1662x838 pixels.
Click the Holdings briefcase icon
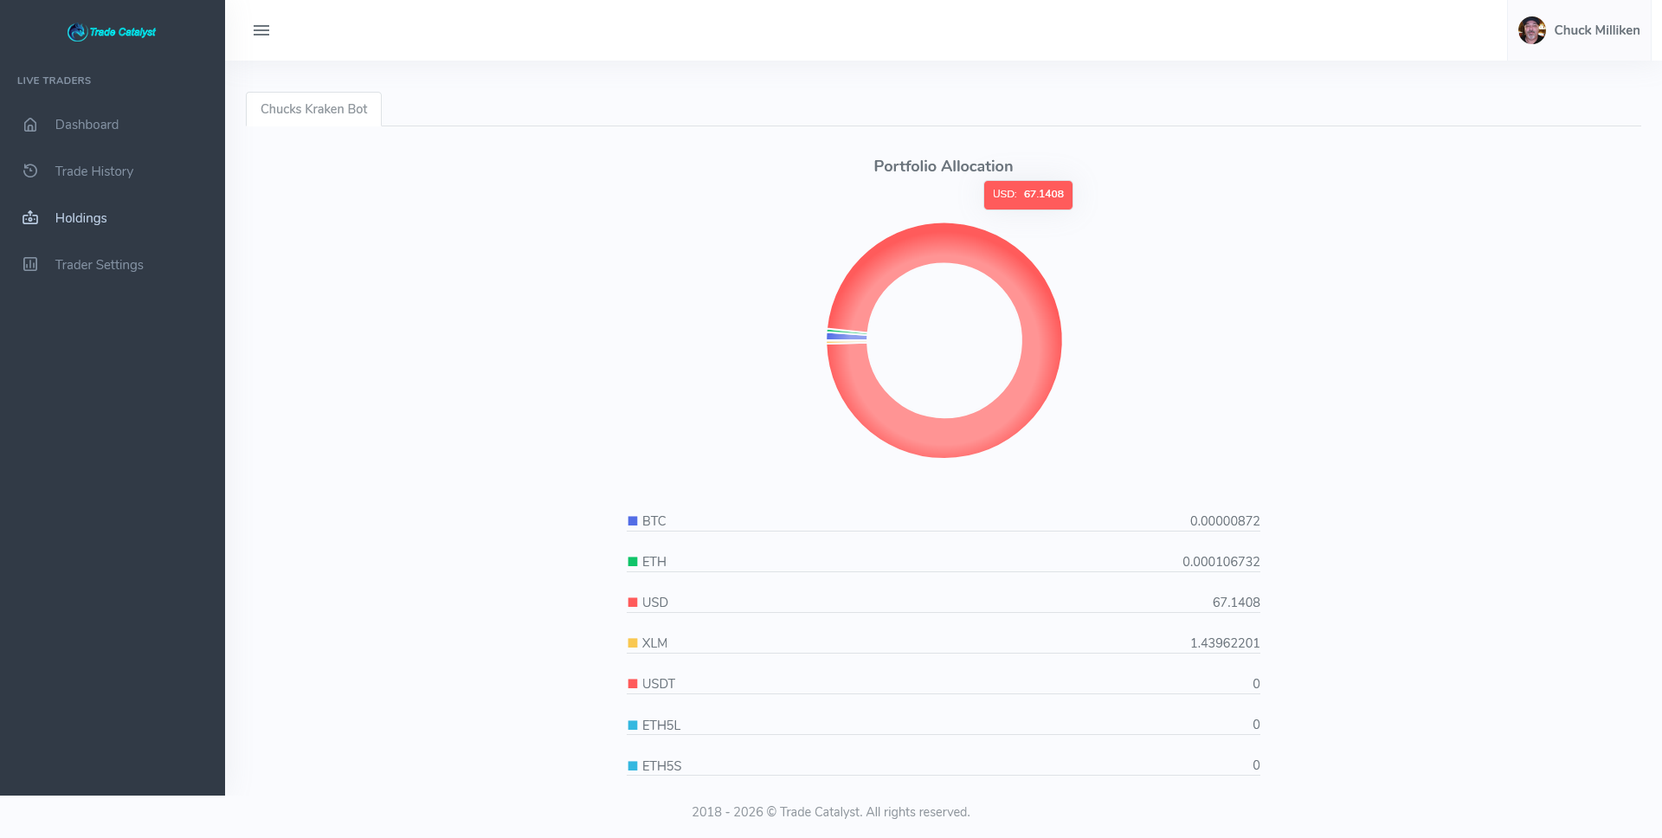[x=30, y=218]
